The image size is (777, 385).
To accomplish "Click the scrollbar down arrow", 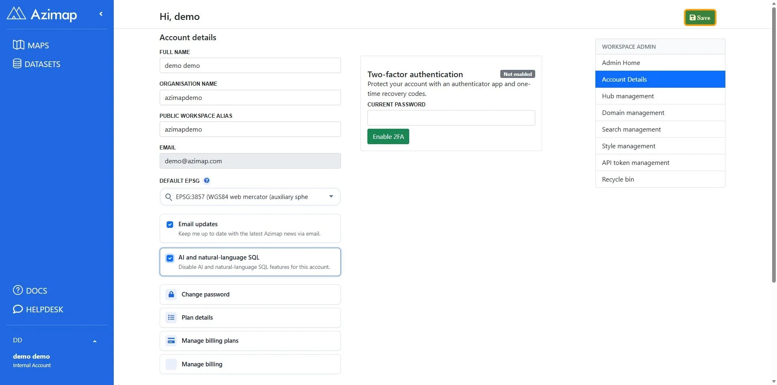I will click(774, 381).
